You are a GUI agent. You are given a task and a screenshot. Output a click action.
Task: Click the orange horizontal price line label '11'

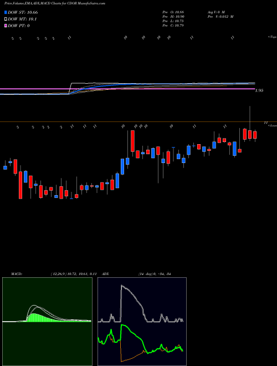click(x=265, y=123)
